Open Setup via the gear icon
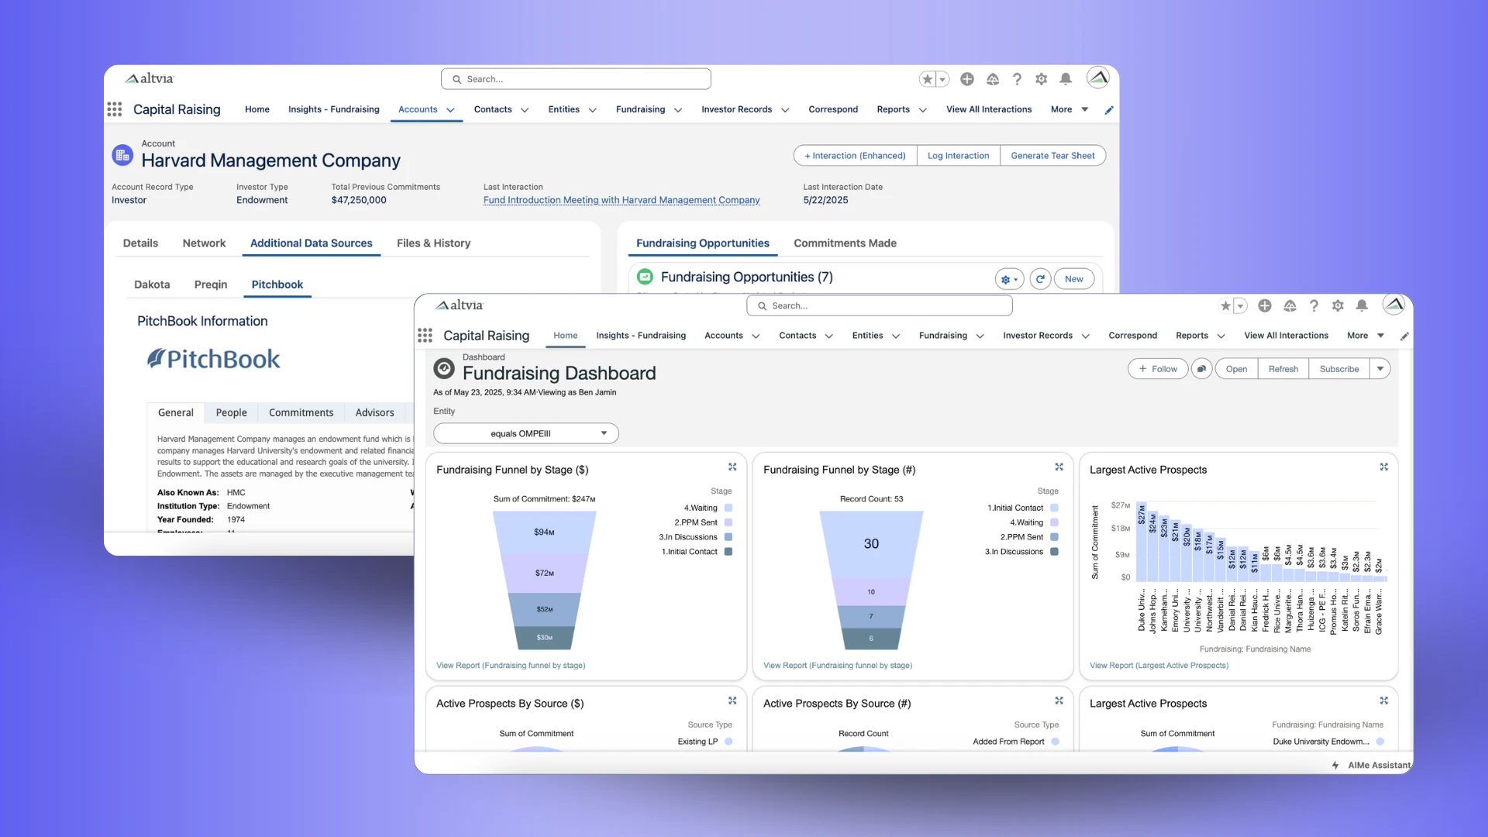The image size is (1488, 837). (1338, 305)
